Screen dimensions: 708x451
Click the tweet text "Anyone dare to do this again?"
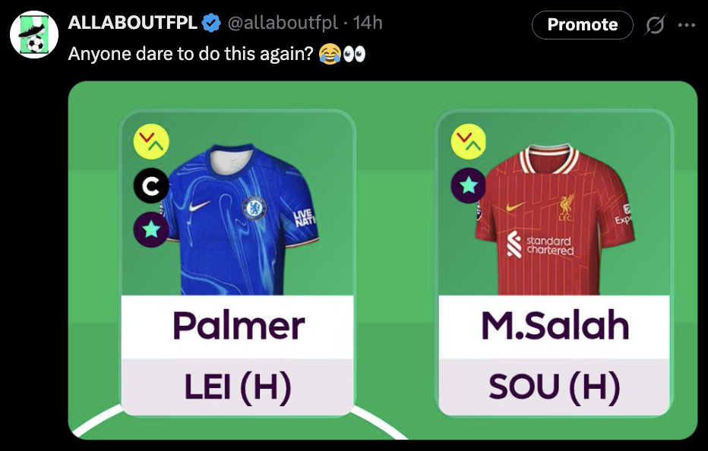[x=191, y=54]
